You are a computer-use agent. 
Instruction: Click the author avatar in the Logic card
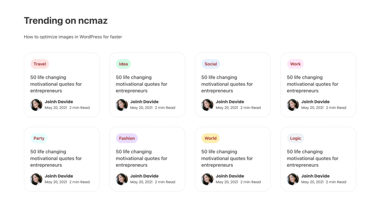coord(293,179)
